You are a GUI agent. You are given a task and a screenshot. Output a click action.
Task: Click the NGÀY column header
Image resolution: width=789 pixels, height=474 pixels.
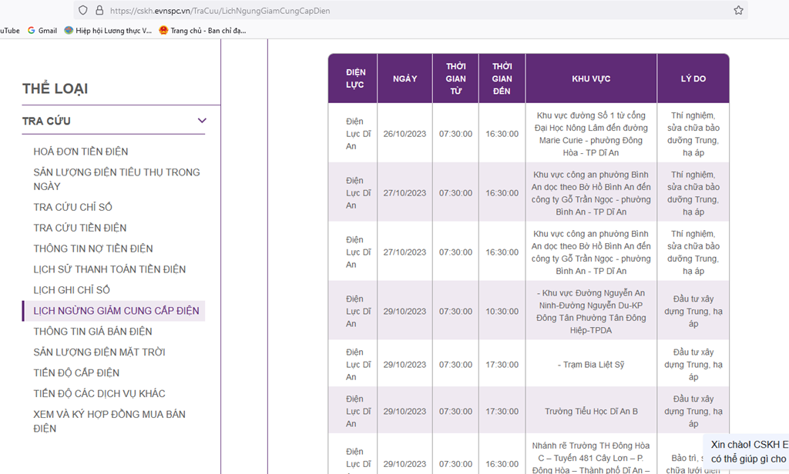click(405, 78)
